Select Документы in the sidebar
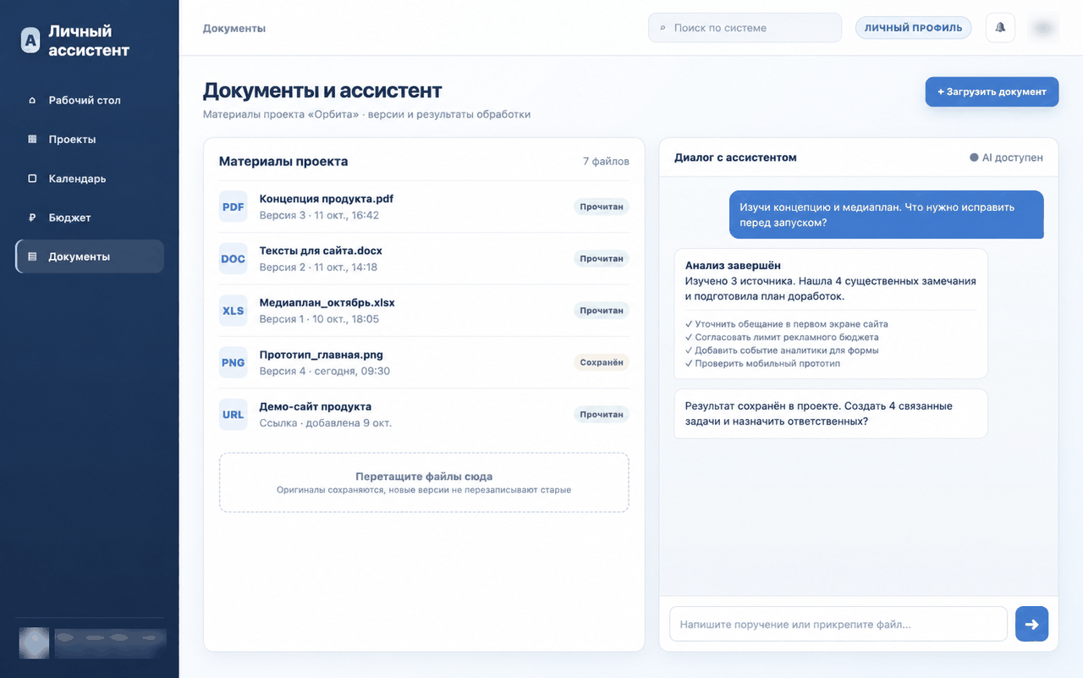The width and height of the screenshot is (1083, 678). 90,256
